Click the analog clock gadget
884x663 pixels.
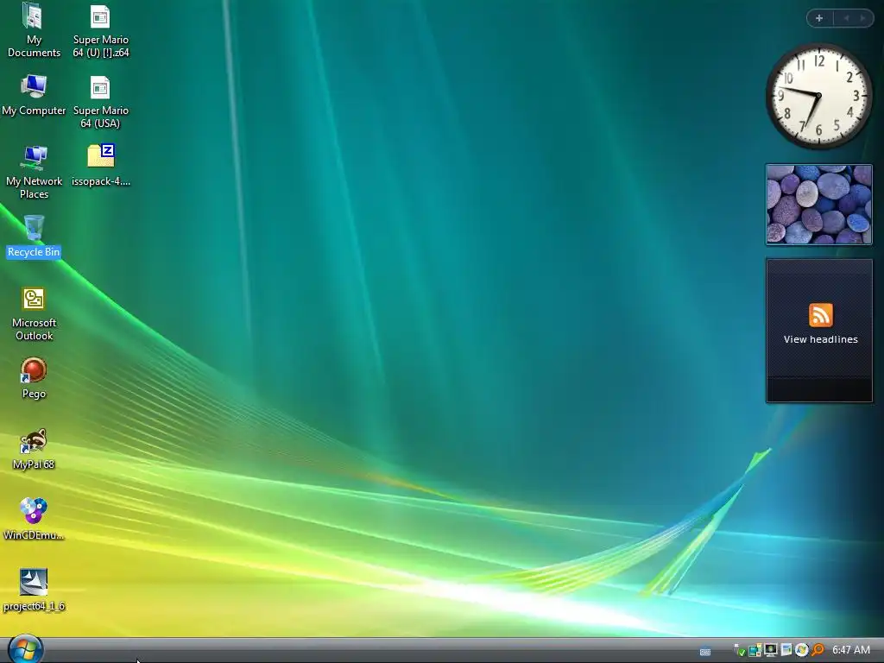[x=818, y=97]
